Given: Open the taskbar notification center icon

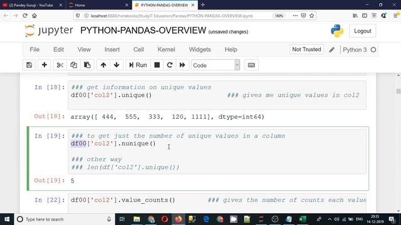Looking at the screenshot, I should [x=392, y=219].
